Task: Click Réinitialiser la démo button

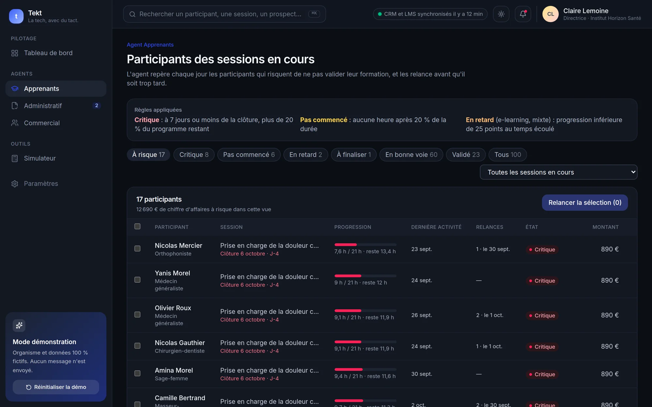Action: [56, 387]
